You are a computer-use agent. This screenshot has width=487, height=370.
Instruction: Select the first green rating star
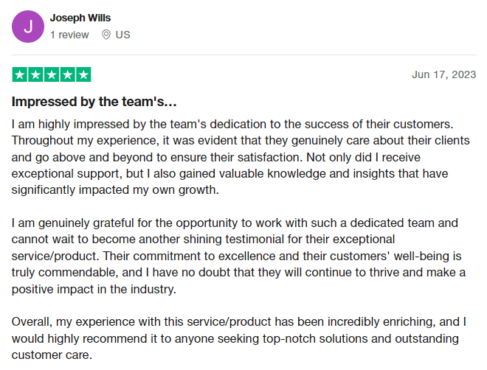coord(20,74)
